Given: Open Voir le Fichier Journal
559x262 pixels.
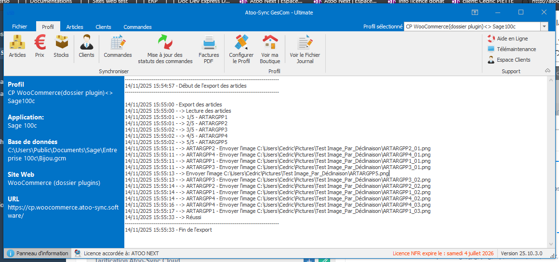Looking at the screenshot, I should (305, 49).
